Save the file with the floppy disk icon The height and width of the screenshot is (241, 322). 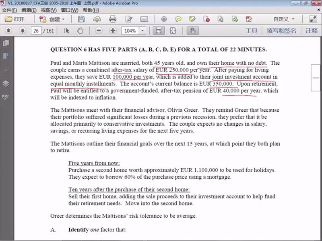[x=81, y=19]
